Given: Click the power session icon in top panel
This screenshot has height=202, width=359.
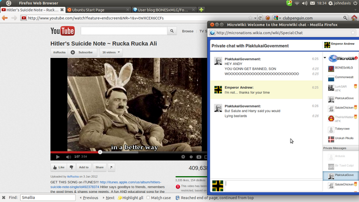Looking at the screenshot, I should tap(355, 3).
